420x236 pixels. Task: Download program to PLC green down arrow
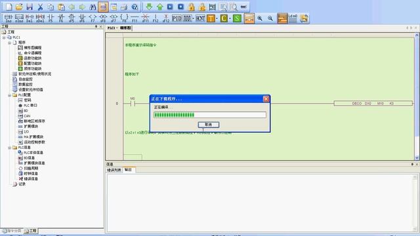(x=149, y=7)
